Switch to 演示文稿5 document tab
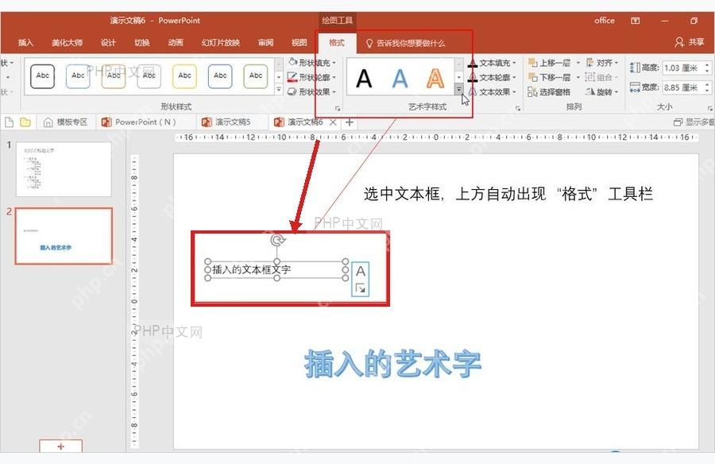The width and height of the screenshot is (715, 464). 226,122
